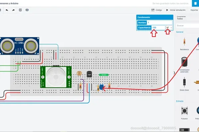Select the PIR motion sensor on breadboard
Screen dimensions: 199x132
pyautogui.click(x=56, y=77)
